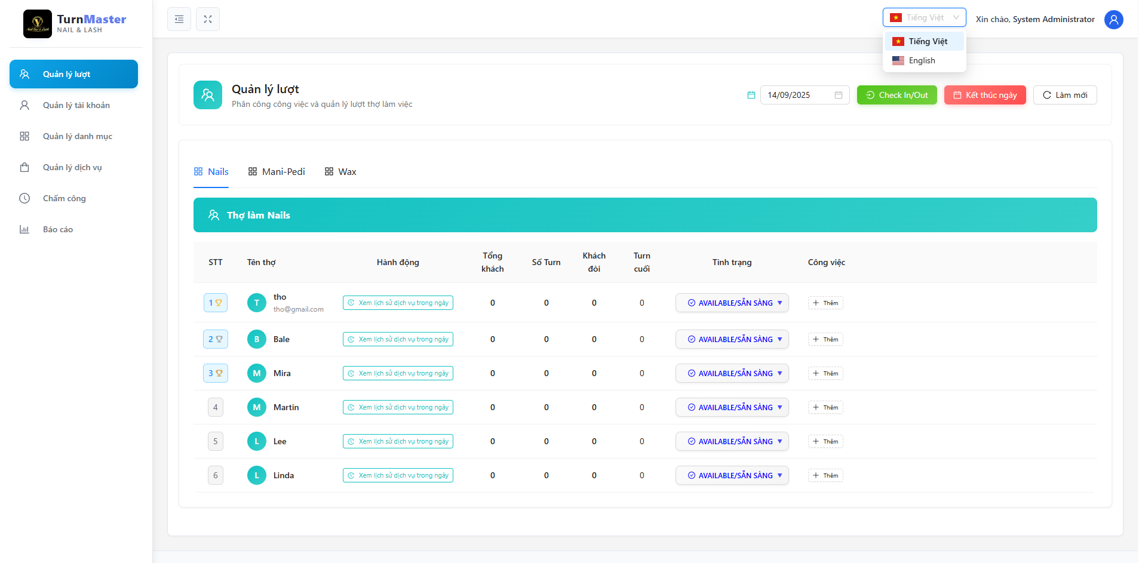Viewport: 1139px width, 563px height.
Task: Click the calendar icon inside date field
Action: click(838, 95)
